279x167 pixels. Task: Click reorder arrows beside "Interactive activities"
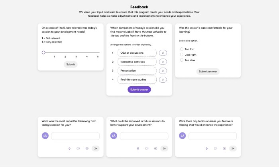(163, 62)
